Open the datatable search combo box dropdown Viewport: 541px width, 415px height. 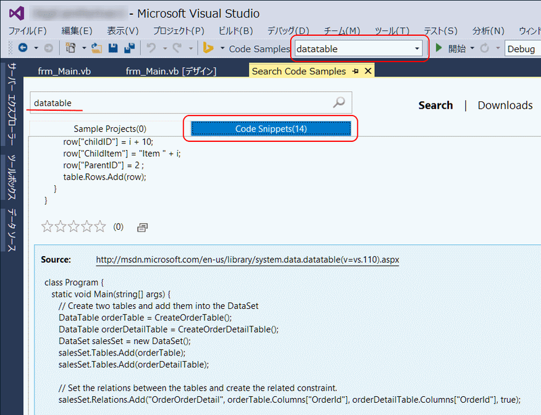point(417,49)
